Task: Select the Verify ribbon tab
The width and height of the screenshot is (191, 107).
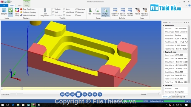Action: 27,6
